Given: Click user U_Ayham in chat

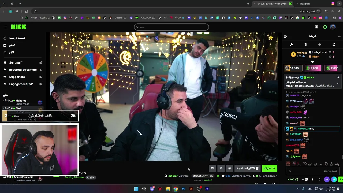Looking at the screenshot, I should [x=295, y=157].
